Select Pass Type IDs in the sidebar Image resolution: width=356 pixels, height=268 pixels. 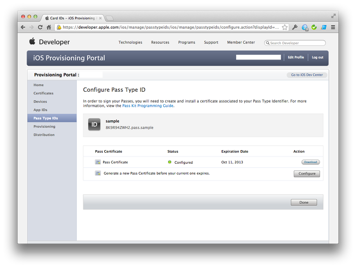point(52,118)
